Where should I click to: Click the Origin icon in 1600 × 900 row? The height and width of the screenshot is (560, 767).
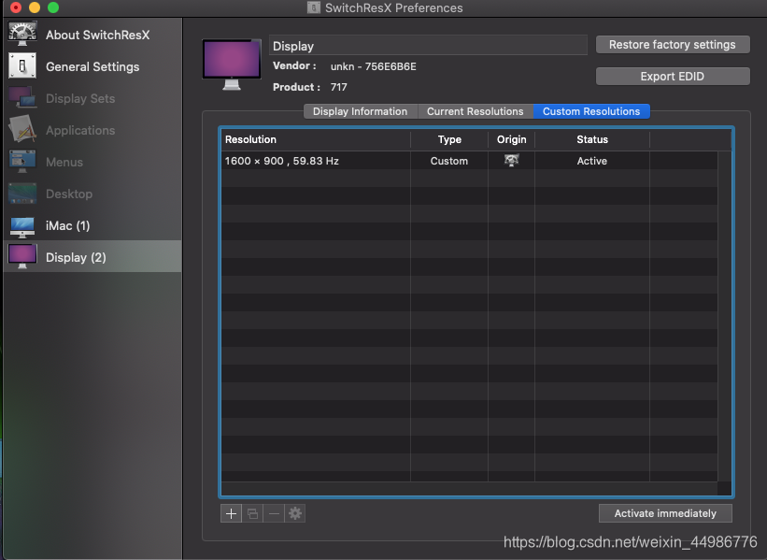coord(512,161)
